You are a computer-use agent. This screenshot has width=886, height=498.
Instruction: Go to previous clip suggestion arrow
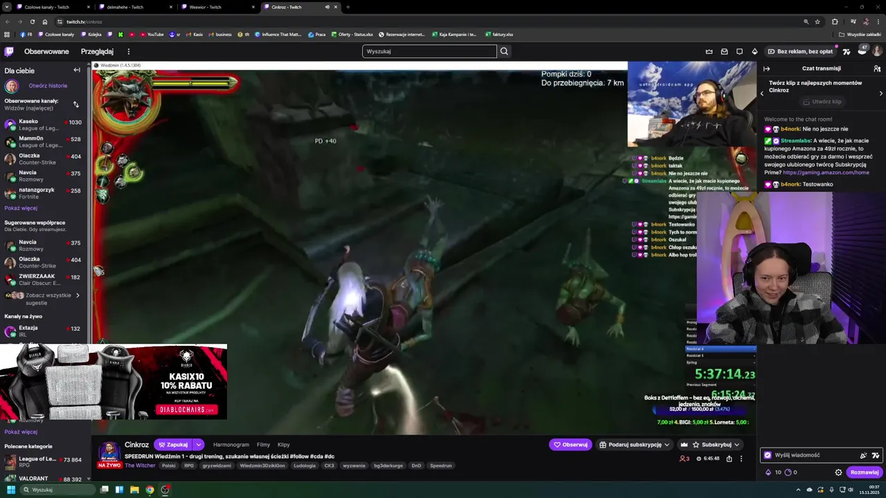pyautogui.click(x=762, y=93)
